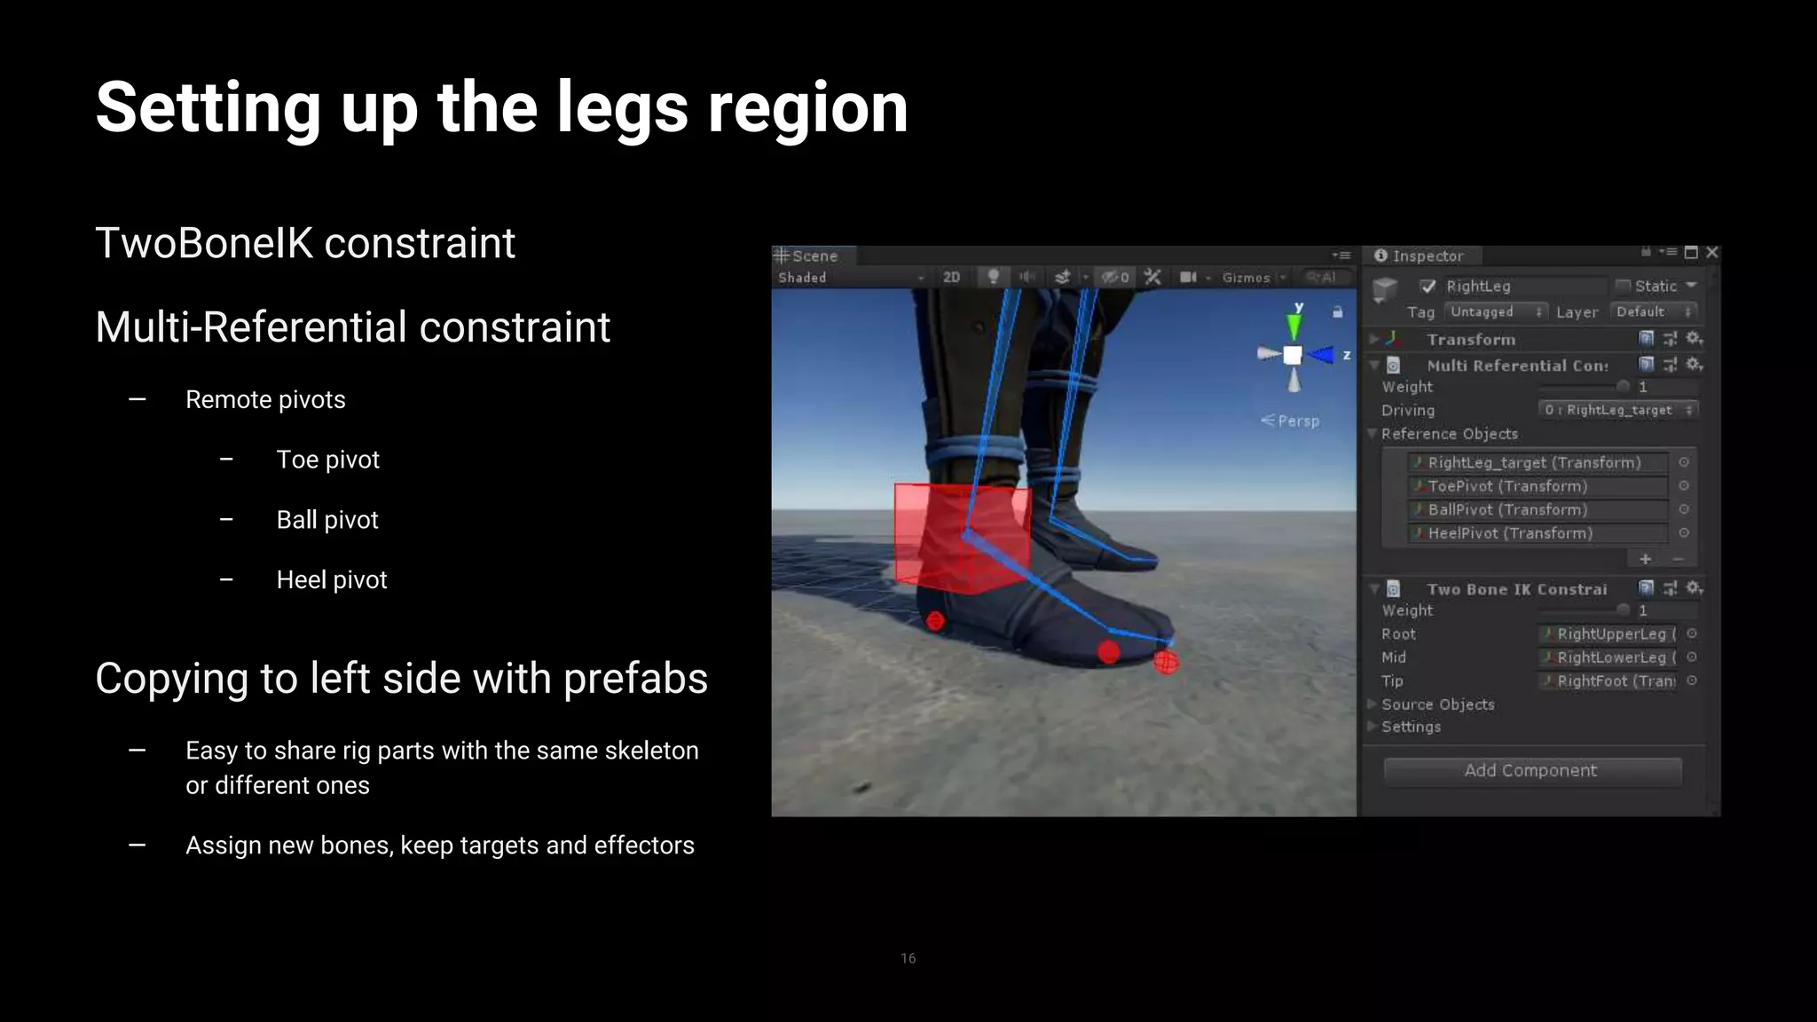Toggle Persp projection label in scene view
The image size is (1817, 1022).
[x=1291, y=421]
